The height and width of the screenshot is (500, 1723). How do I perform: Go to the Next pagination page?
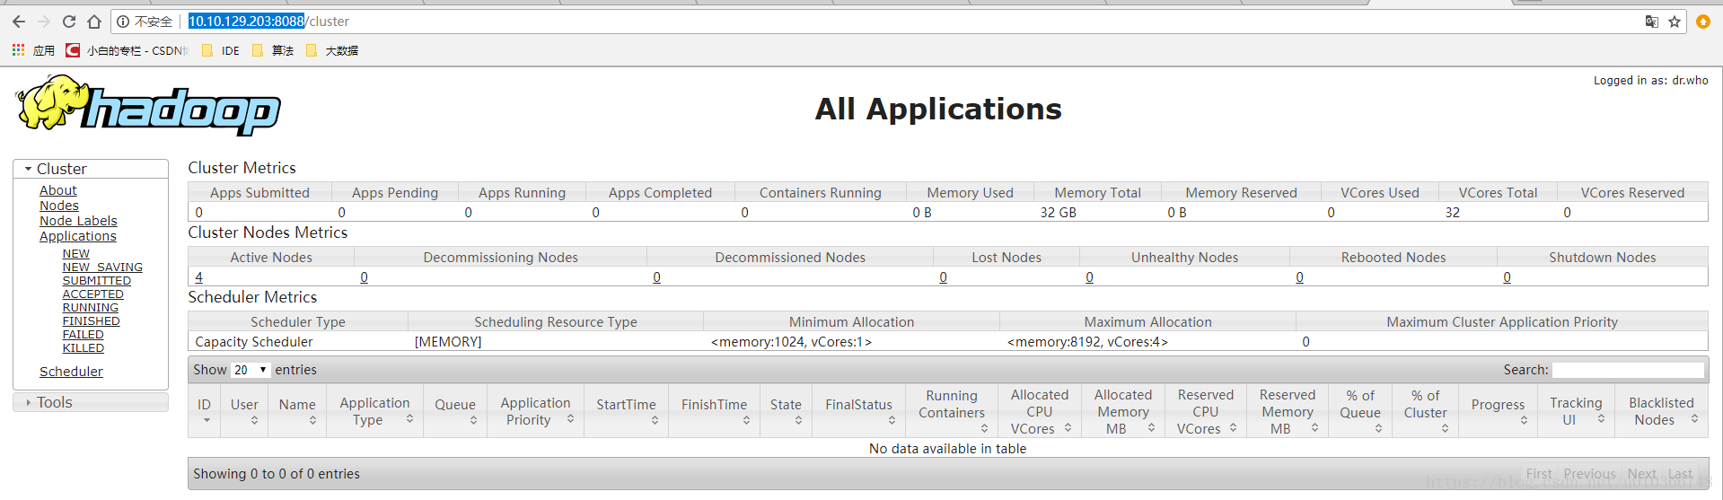[1642, 474]
